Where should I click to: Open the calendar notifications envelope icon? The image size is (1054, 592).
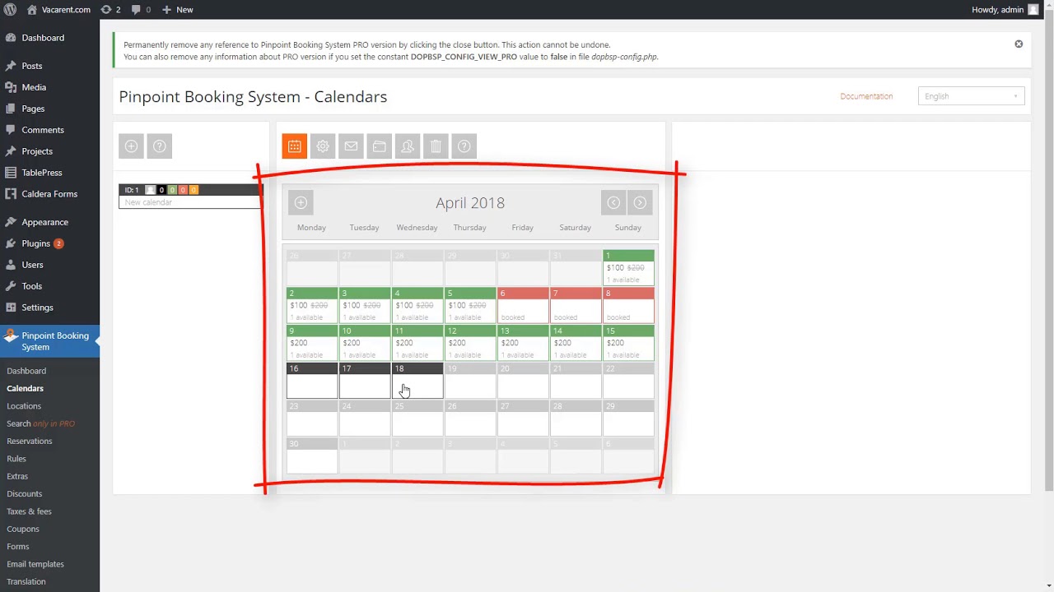pos(351,146)
